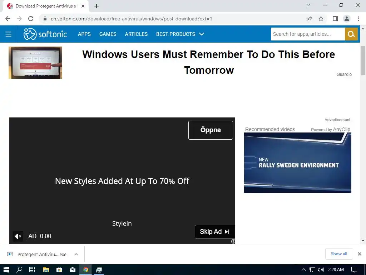Screen dimensions: 366x275
Task: Open the volume control in tray
Action: 321,270
